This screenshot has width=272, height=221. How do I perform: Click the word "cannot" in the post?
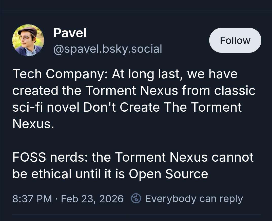[232, 157]
